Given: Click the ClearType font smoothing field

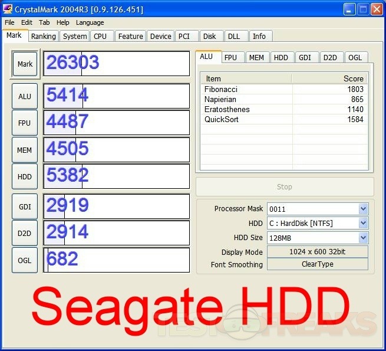Looking at the screenshot, I should [318, 264].
